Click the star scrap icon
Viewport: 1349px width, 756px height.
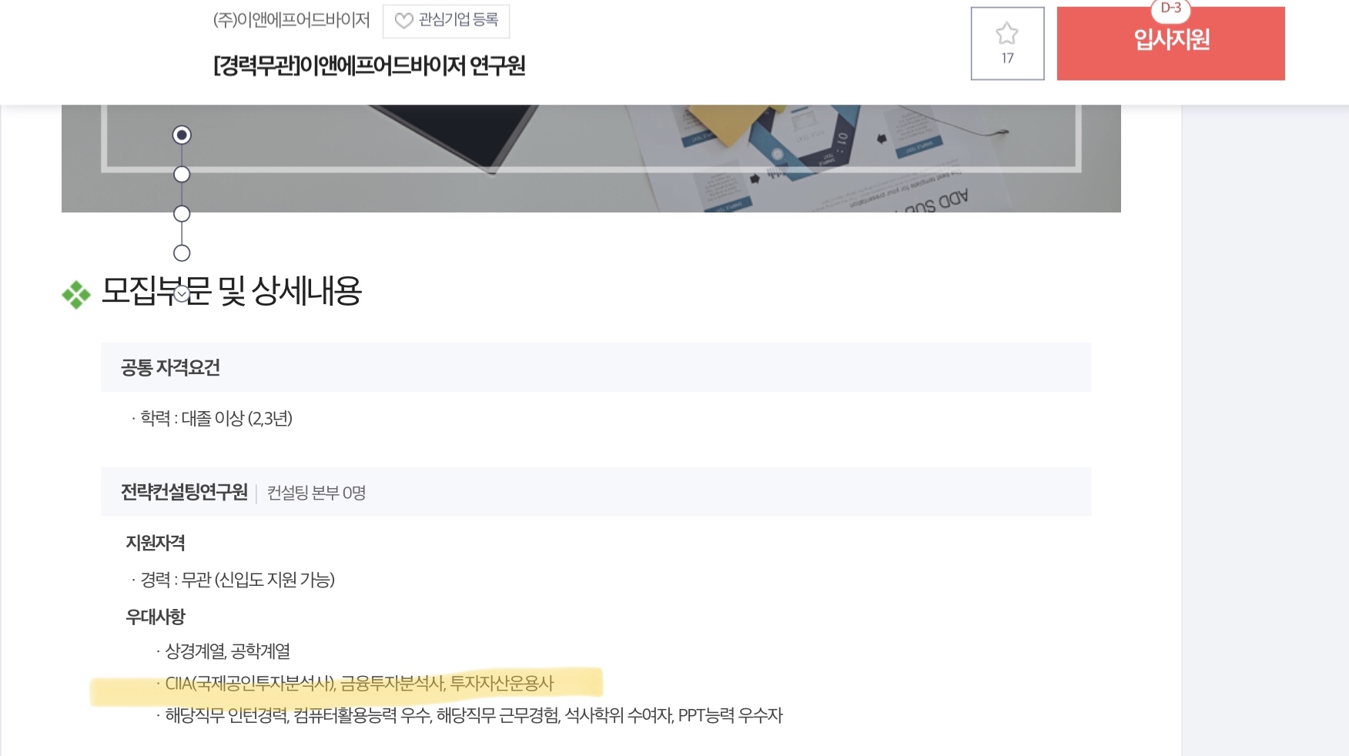[x=1007, y=34]
